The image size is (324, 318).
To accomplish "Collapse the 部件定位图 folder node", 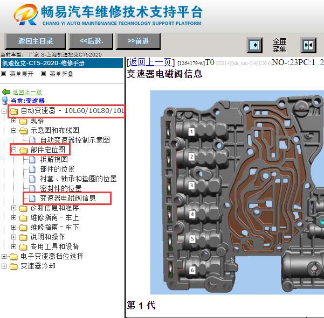I will point(13,150).
